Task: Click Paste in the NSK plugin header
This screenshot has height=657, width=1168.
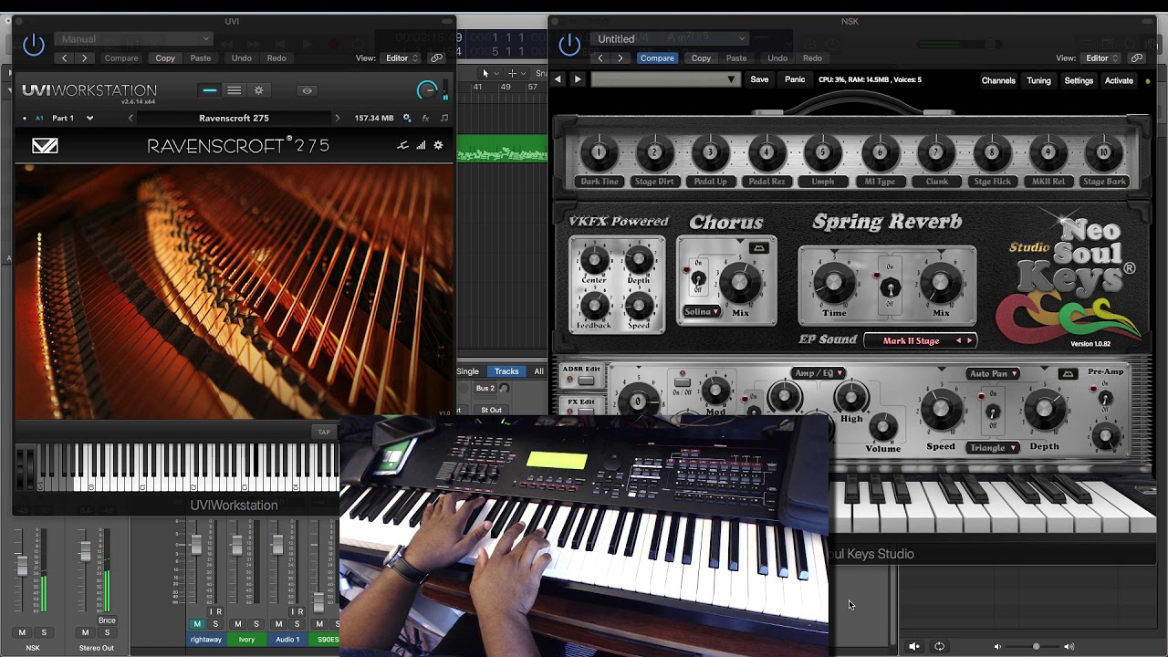Action: pyautogui.click(x=736, y=58)
